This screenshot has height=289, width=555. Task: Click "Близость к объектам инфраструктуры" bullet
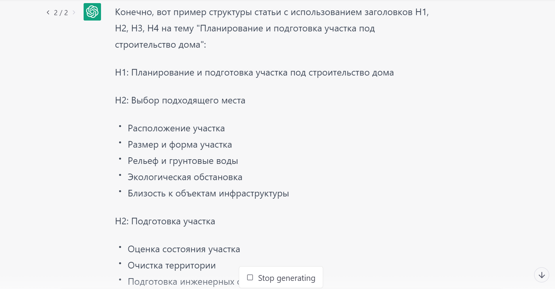(208, 193)
